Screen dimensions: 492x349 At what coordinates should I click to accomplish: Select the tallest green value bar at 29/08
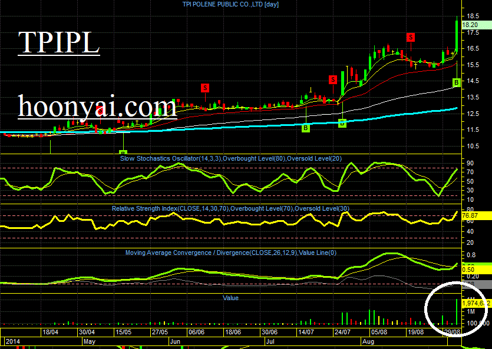tap(457, 312)
